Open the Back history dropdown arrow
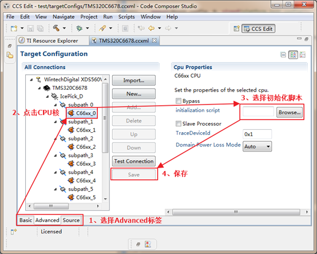The height and width of the screenshot is (254, 317). [160, 28]
